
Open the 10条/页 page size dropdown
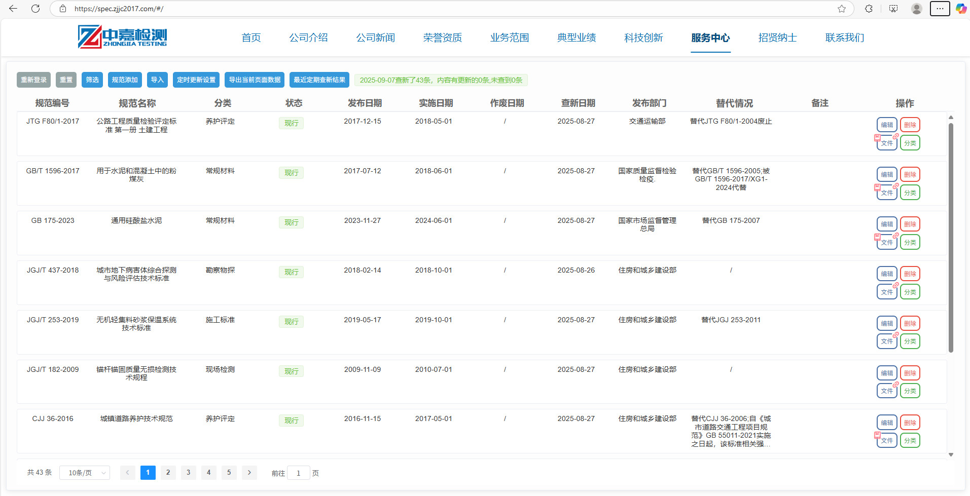tap(85, 473)
